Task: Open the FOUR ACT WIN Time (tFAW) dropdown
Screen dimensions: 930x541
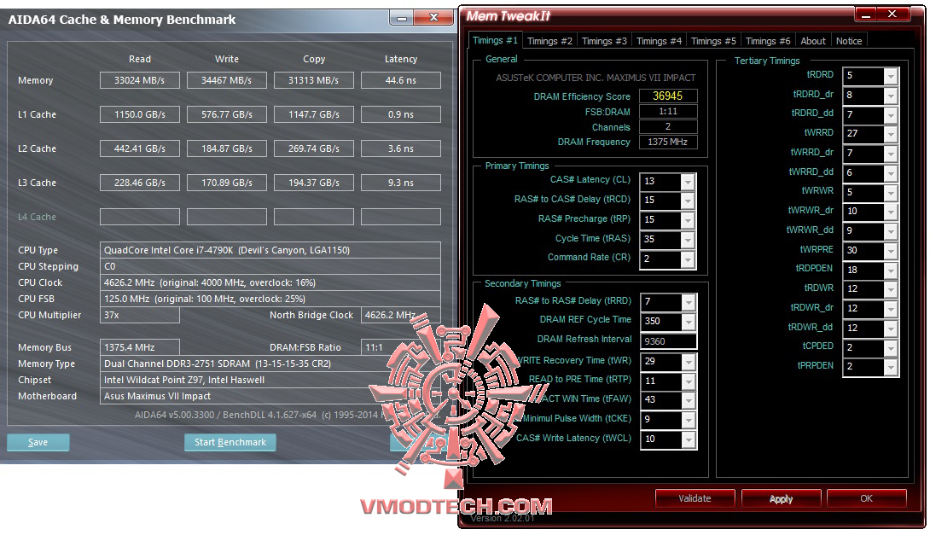Action: pyautogui.click(x=688, y=400)
